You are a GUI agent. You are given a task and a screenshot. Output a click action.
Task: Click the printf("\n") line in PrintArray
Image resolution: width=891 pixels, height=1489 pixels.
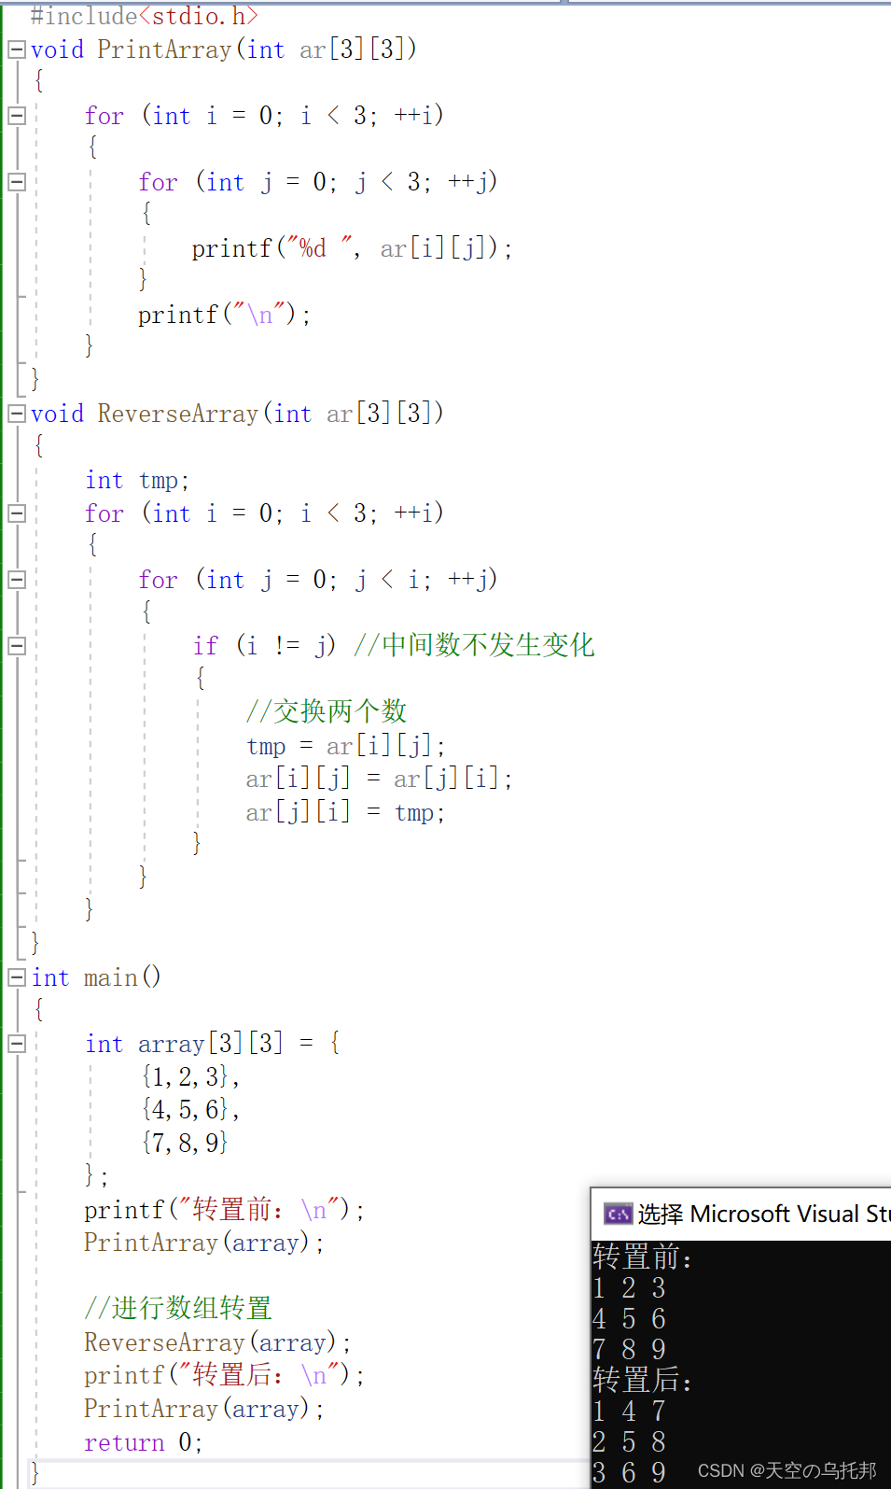(x=224, y=315)
